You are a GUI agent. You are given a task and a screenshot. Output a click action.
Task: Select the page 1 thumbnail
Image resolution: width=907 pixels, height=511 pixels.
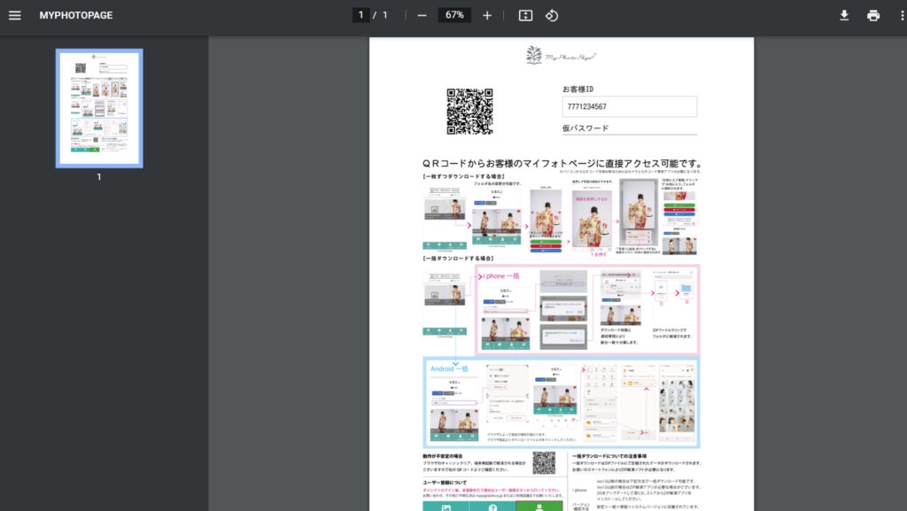click(x=99, y=107)
